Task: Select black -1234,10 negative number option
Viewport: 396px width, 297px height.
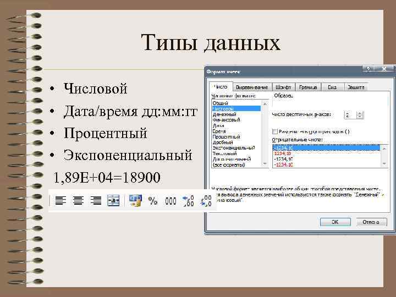Action: click(x=326, y=159)
